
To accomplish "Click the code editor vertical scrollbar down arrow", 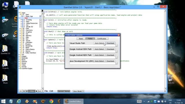I will coord(165,89).
